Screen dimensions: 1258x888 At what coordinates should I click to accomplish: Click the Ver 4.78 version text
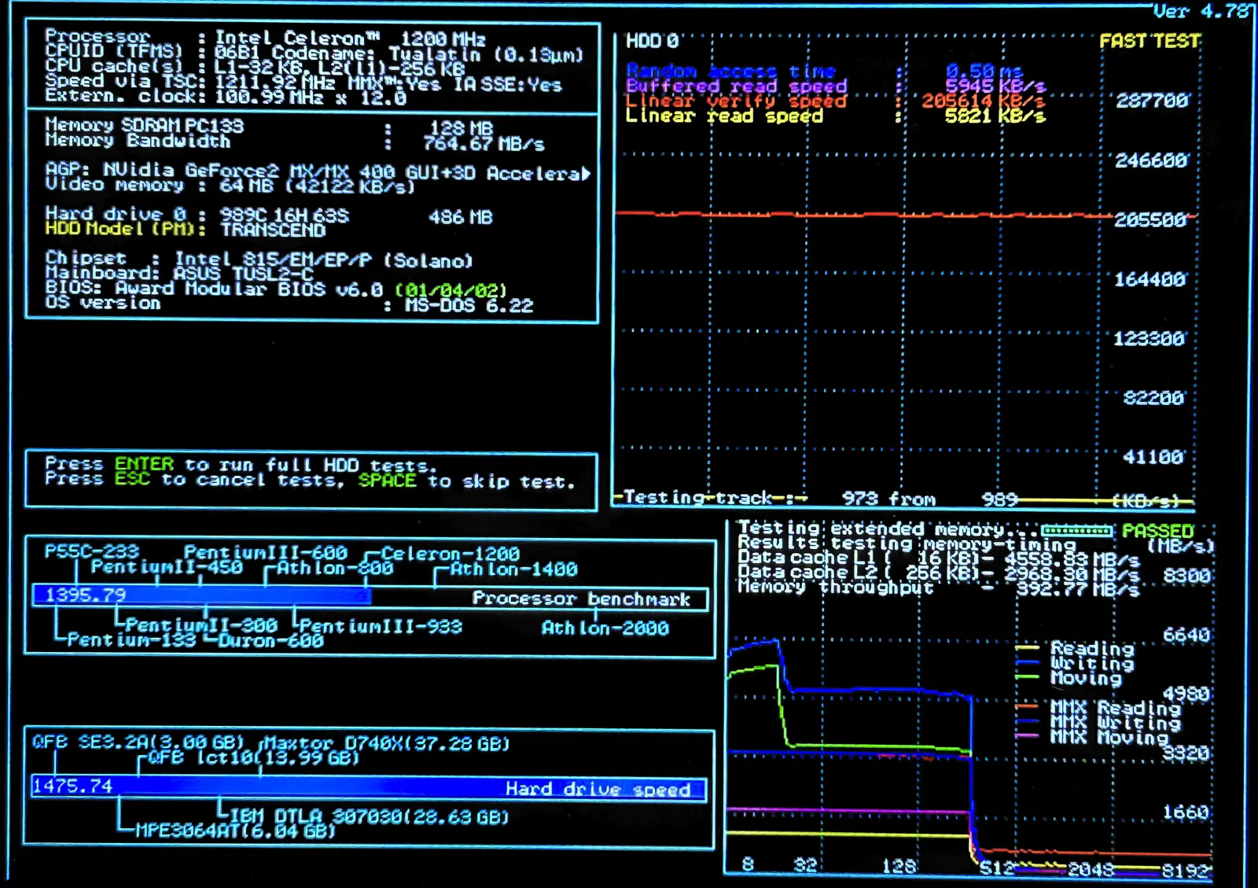1200,11
